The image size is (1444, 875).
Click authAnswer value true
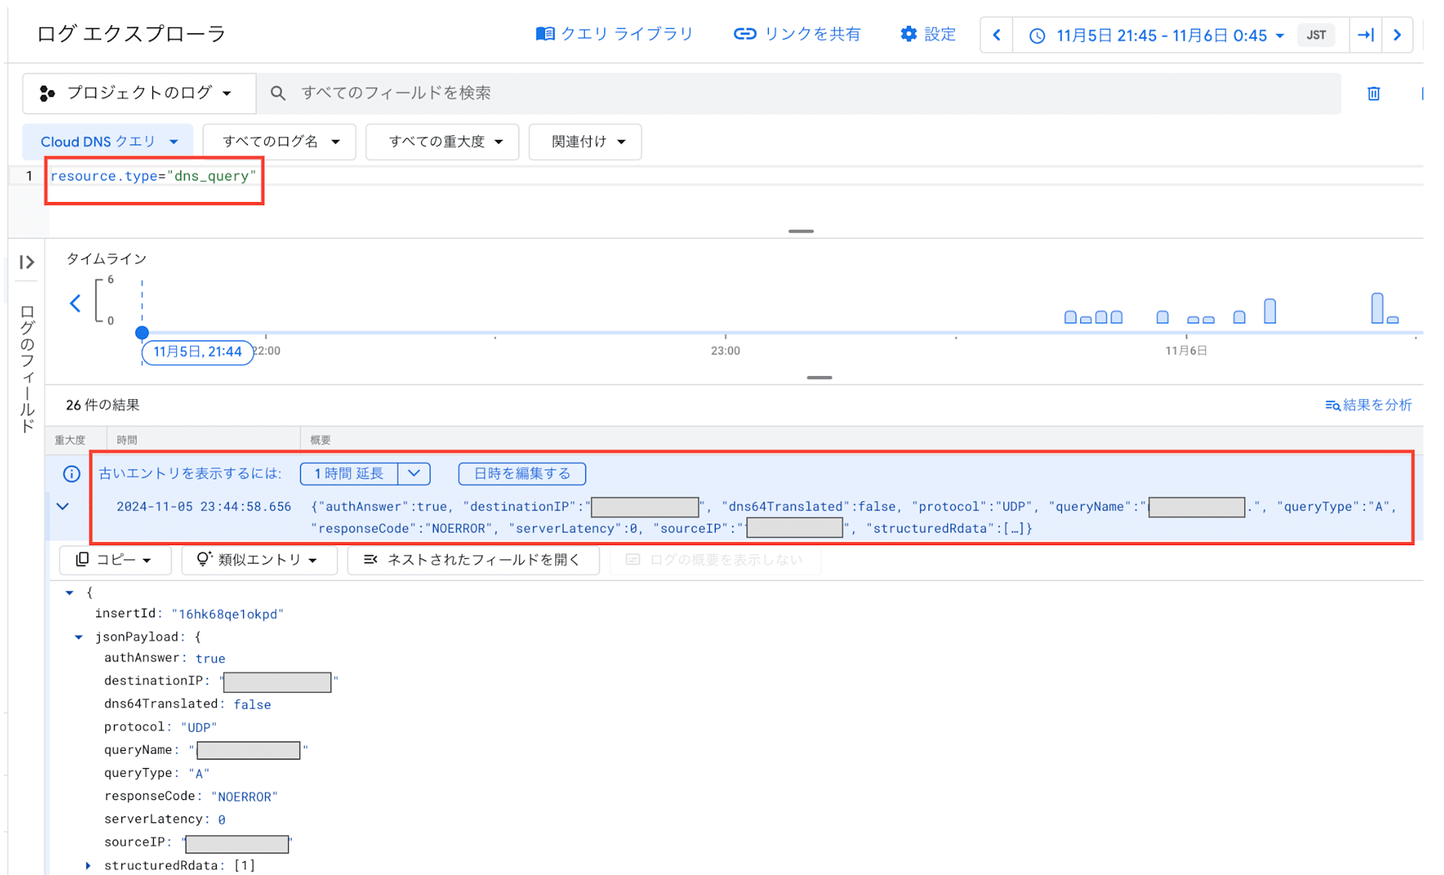click(210, 658)
